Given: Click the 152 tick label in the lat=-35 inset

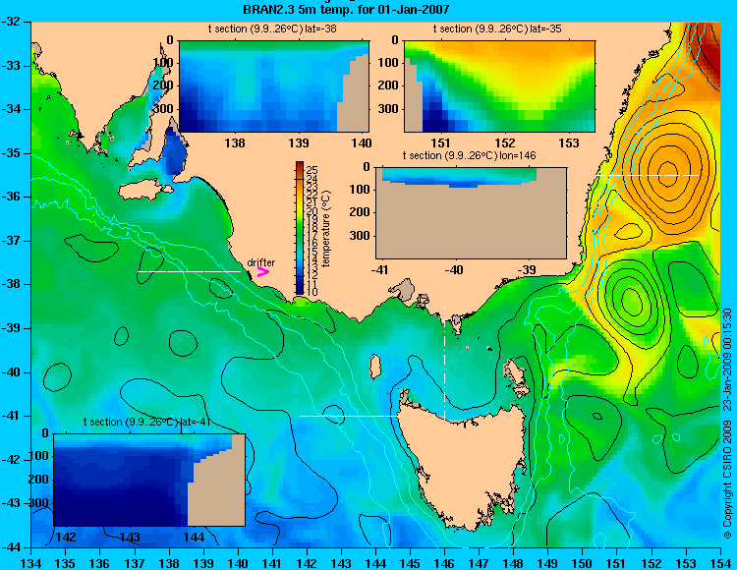Looking at the screenshot, I should tap(505, 142).
